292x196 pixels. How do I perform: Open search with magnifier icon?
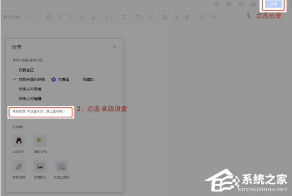(203, 17)
